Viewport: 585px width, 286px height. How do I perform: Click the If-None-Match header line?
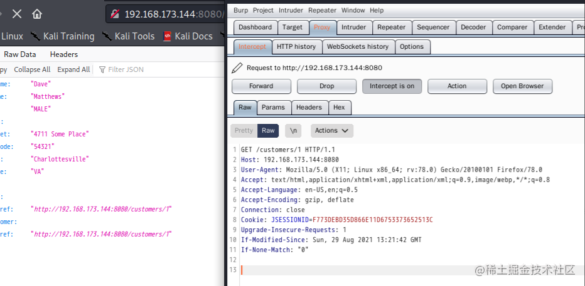click(274, 250)
